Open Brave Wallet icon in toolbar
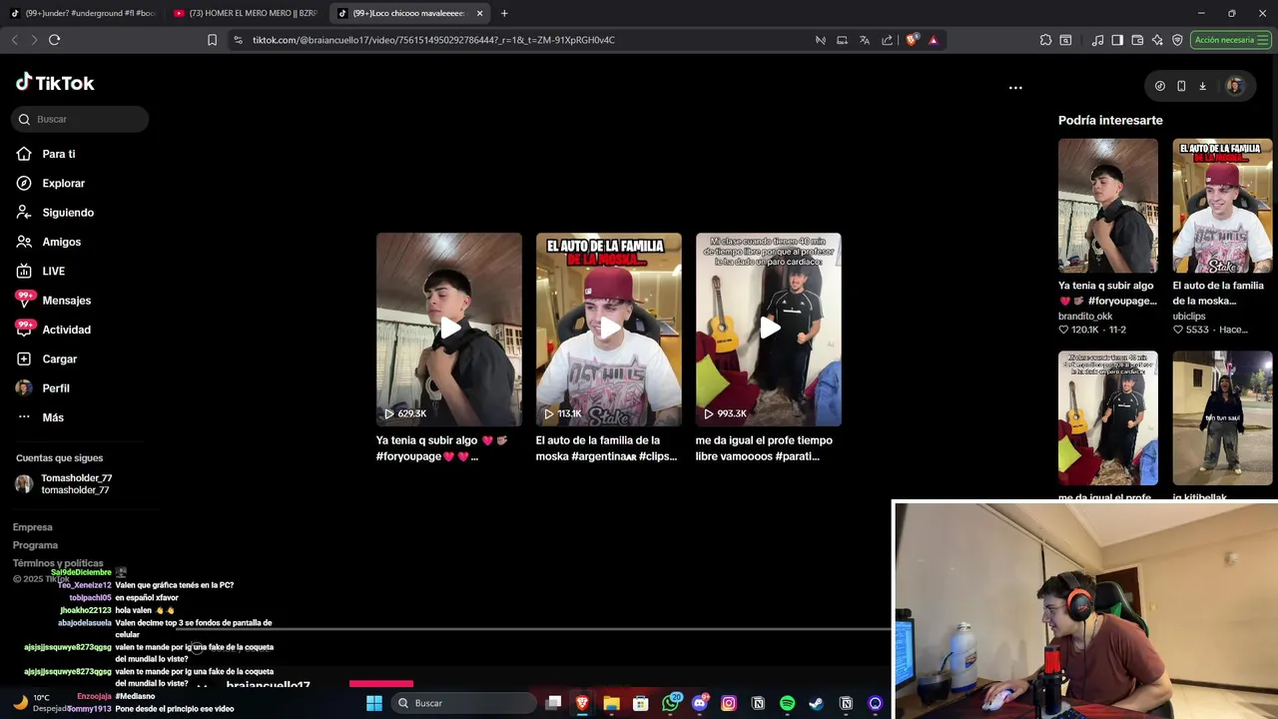This screenshot has height=719, width=1278. 1138,40
